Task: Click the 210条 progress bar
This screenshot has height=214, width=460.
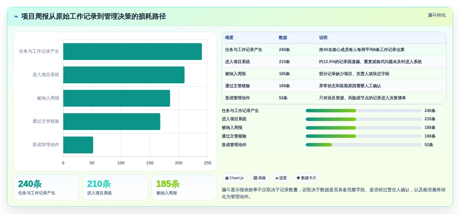Action: pos(364,119)
